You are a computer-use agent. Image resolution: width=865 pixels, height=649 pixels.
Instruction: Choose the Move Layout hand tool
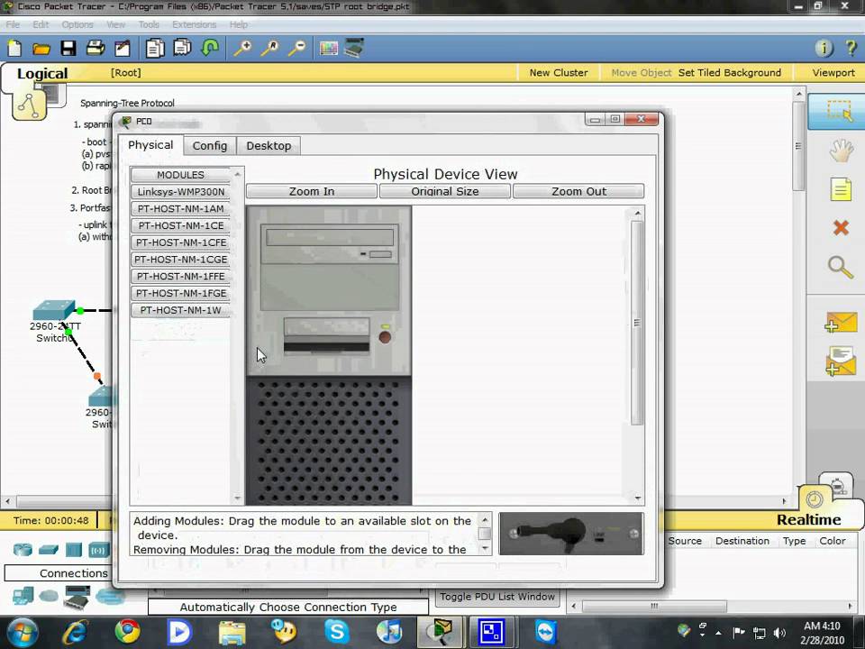pos(841,151)
